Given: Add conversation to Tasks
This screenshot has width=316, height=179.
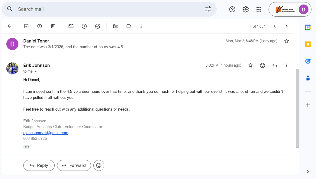Looking at the screenshot, I should (x=98, y=26).
